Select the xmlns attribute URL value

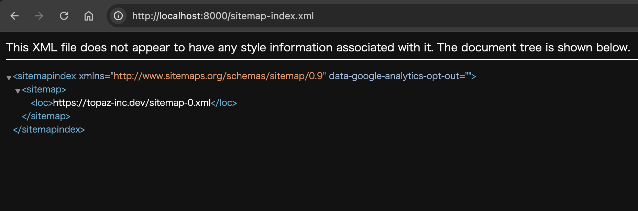[218, 76]
